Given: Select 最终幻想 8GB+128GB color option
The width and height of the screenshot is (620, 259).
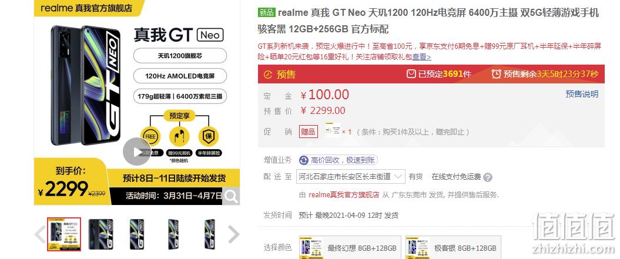Looking at the screenshot, I should (348, 248).
